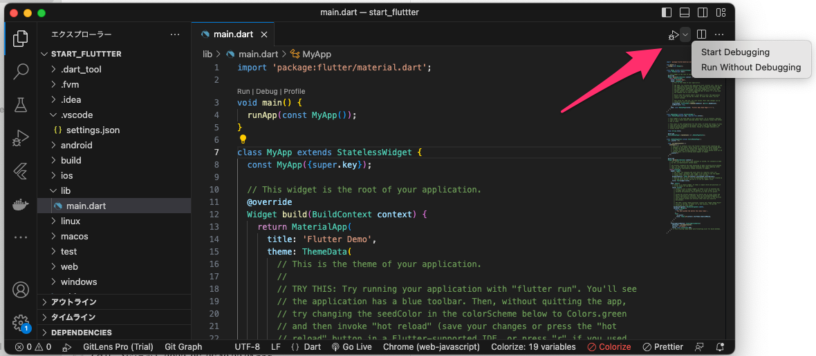Choose Start Debugging from menu
This screenshot has height=356, width=816.
735,52
